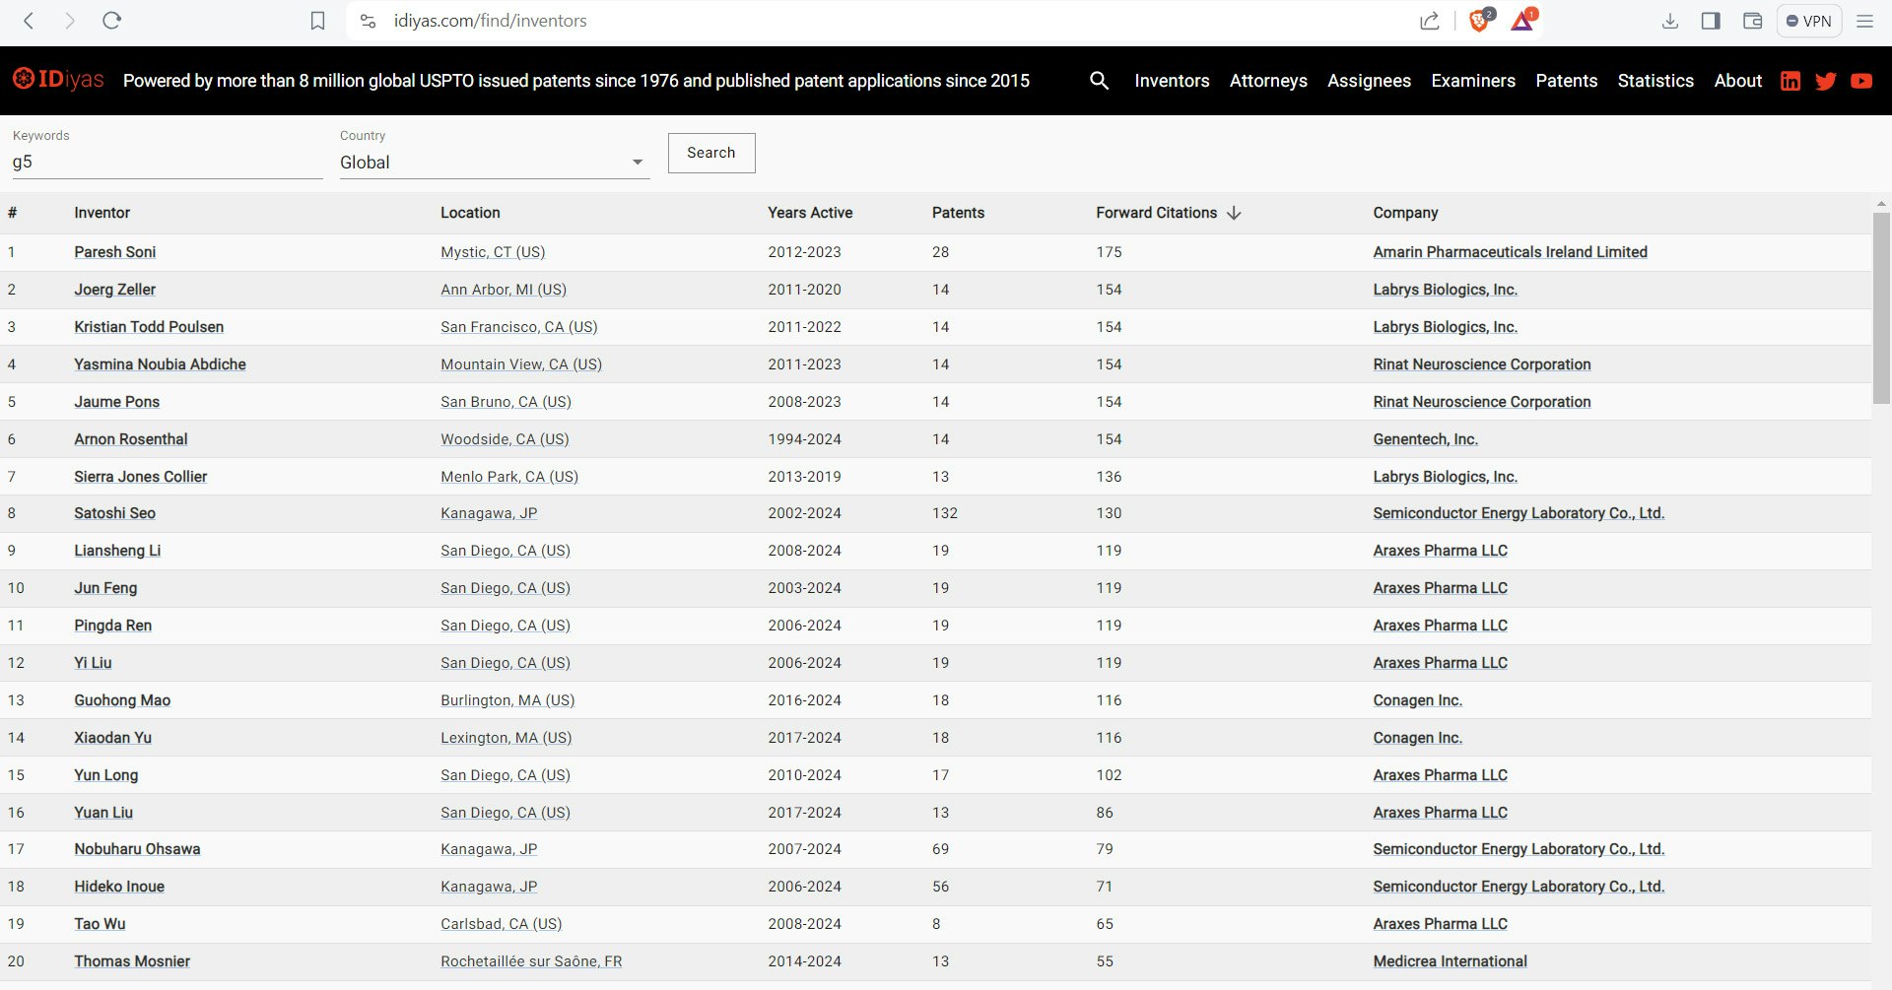Open inventor Nobuharu Ohsawa
This screenshot has width=1892, height=990.
(137, 849)
